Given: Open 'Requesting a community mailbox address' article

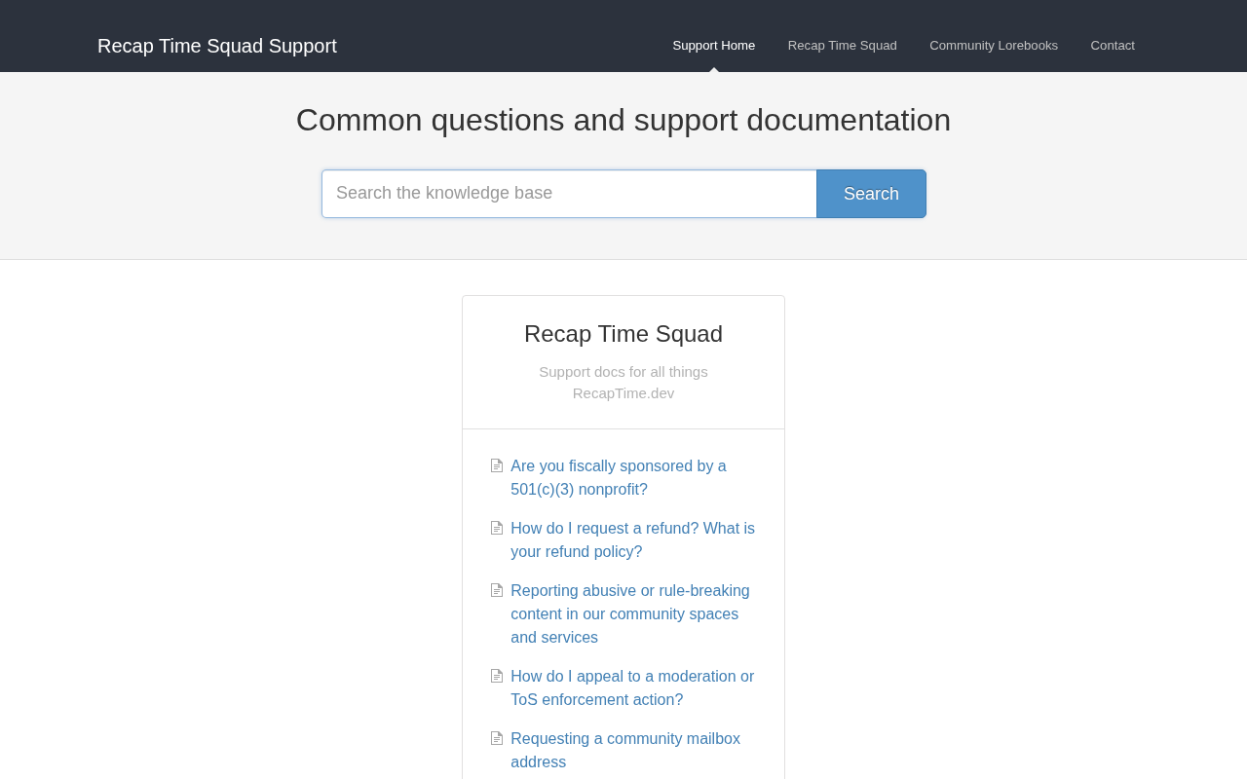Looking at the screenshot, I should 624,751.
